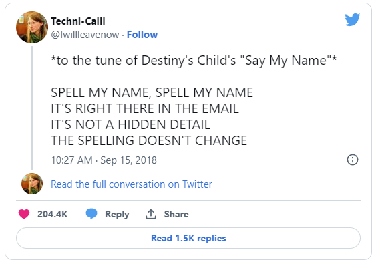Click the small avatar beside conversation link

coord(32,184)
